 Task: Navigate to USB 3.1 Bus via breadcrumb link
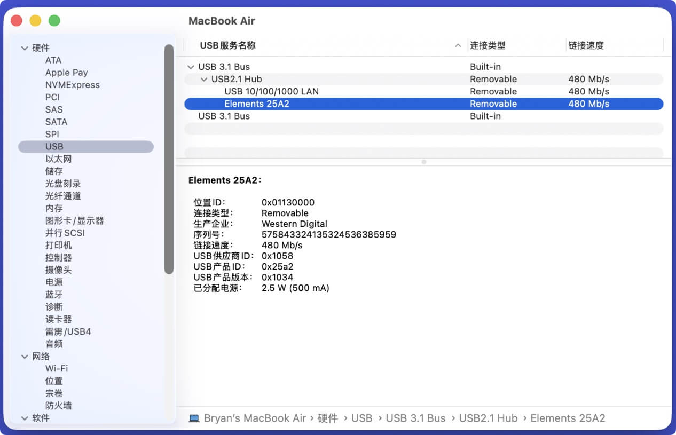point(415,418)
